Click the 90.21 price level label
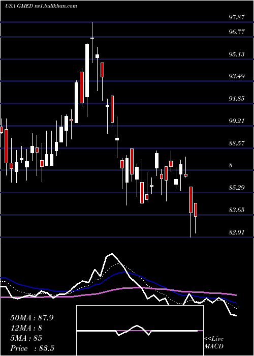 pyautogui.click(x=237, y=121)
